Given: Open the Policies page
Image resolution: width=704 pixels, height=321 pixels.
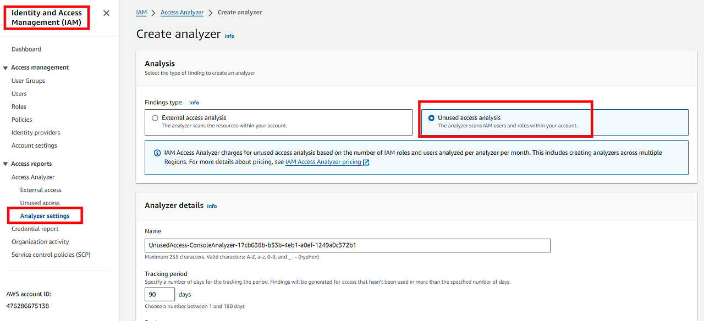Looking at the screenshot, I should (22, 120).
